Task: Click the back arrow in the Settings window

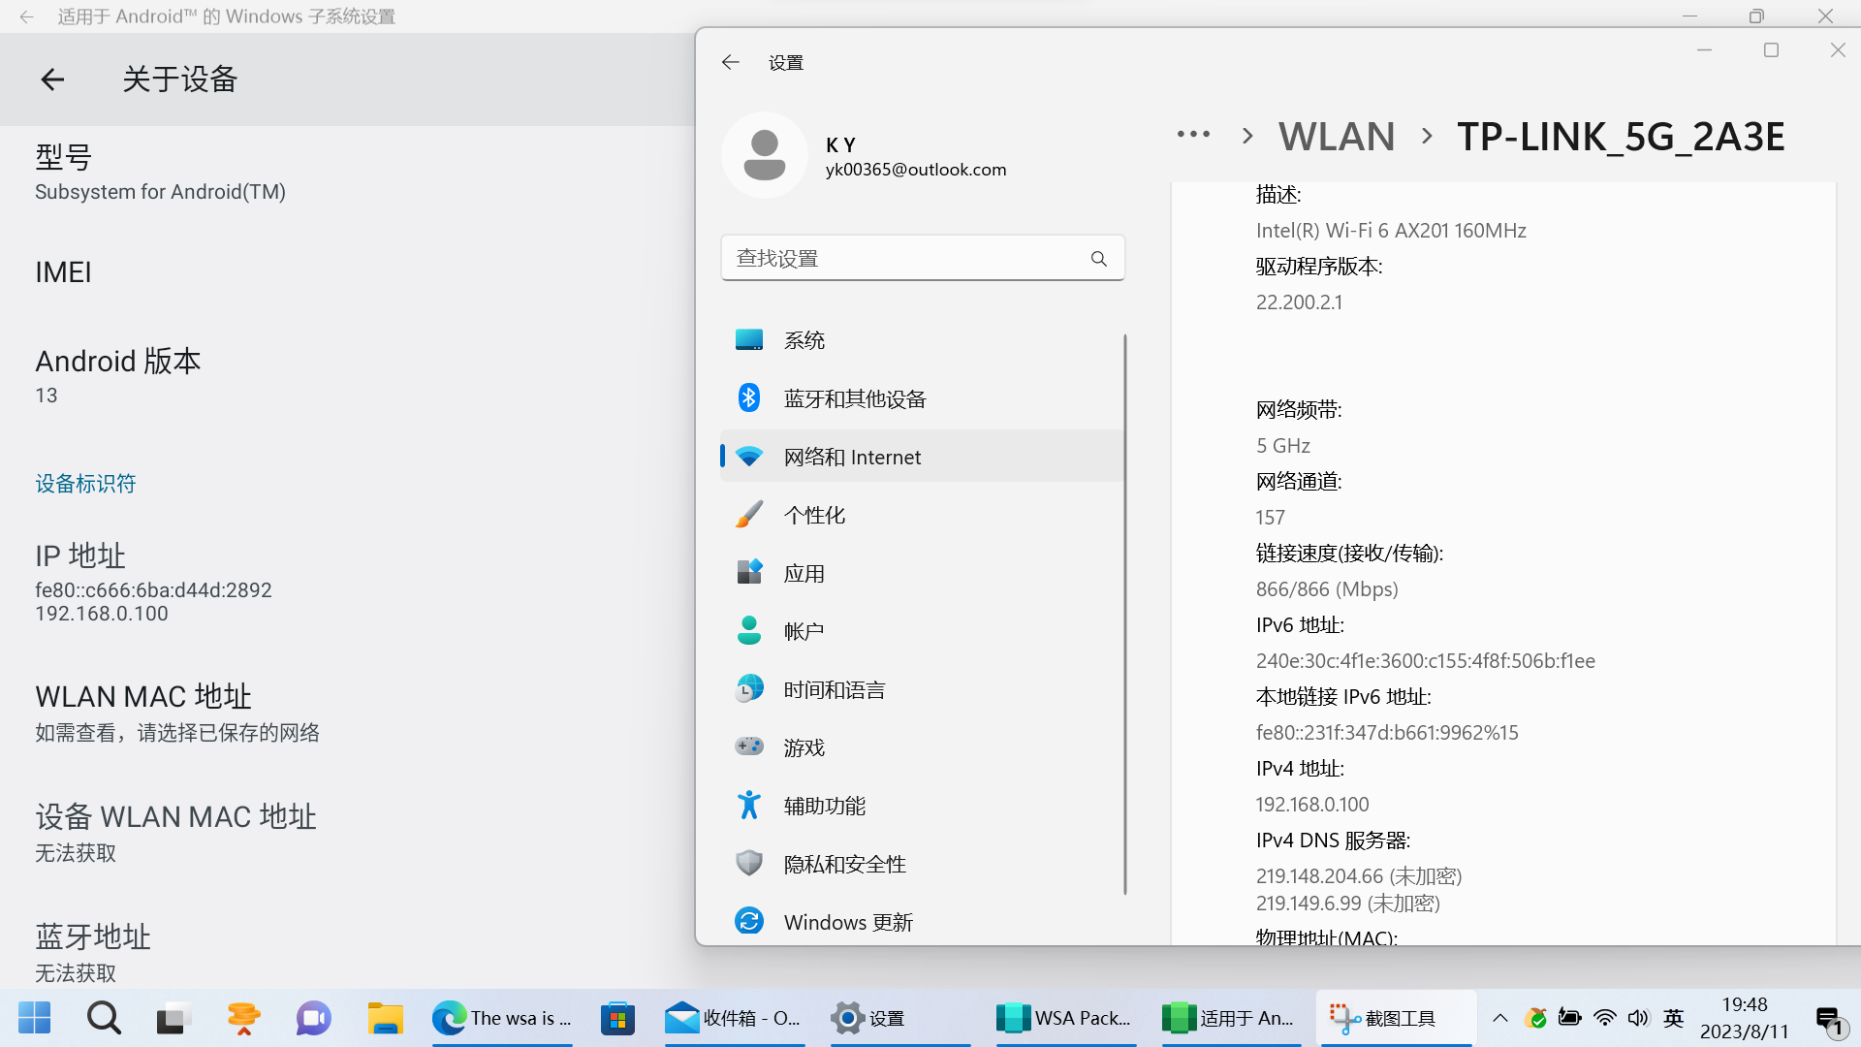Action: click(730, 63)
